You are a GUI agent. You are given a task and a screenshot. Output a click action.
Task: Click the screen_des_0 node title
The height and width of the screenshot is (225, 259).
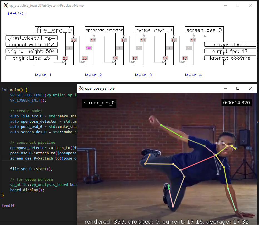(204, 30)
